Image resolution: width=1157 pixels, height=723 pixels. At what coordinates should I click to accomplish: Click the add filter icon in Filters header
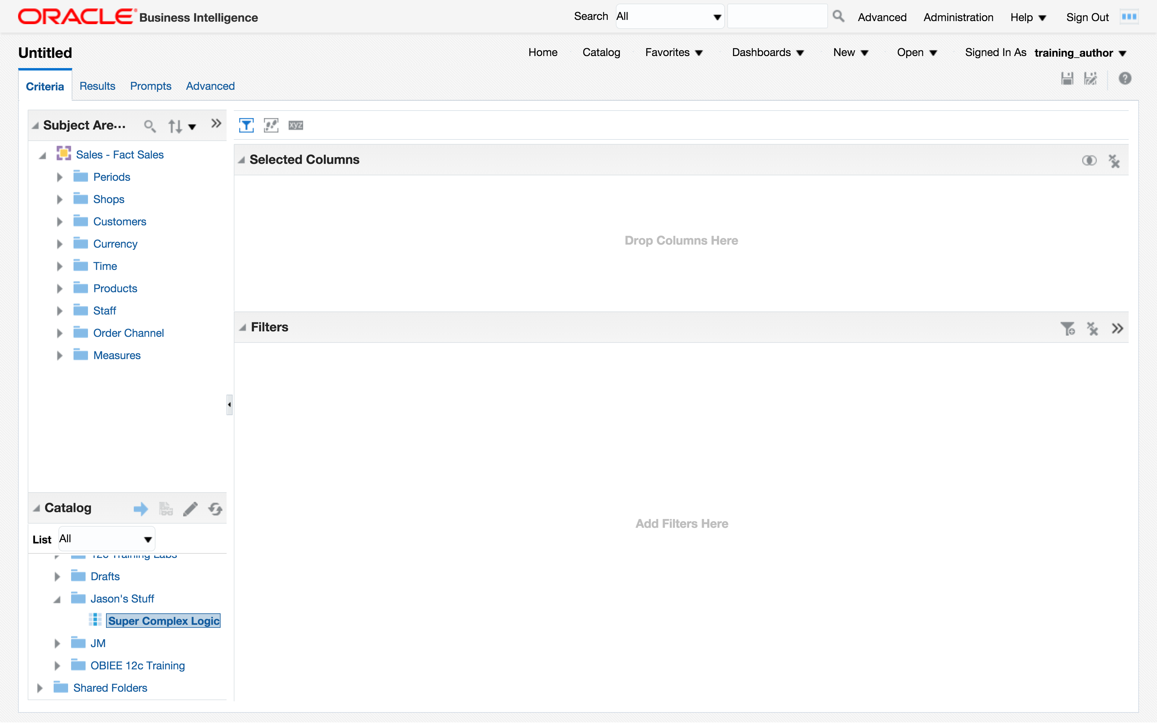1067,328
